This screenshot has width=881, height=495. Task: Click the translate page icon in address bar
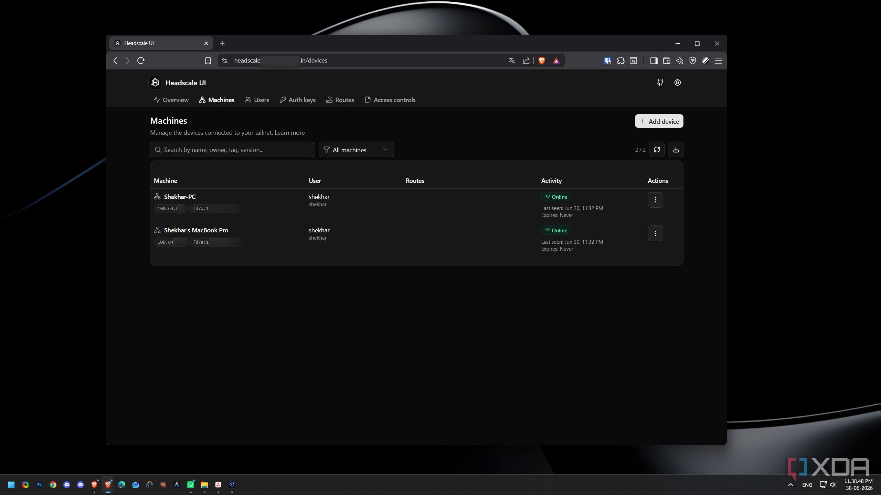(x=512, y=61)
